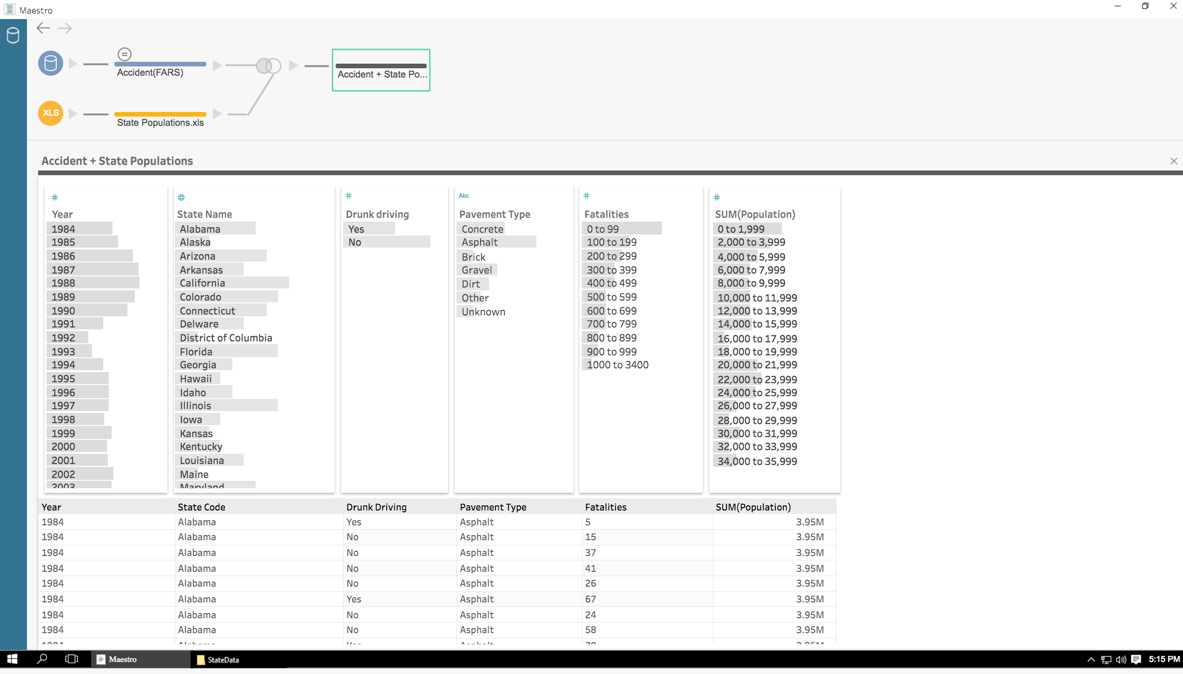This screenshot has width=1183, height=674.
Task: Click the join node between the two inputs
Action: [x=268, y=66]
